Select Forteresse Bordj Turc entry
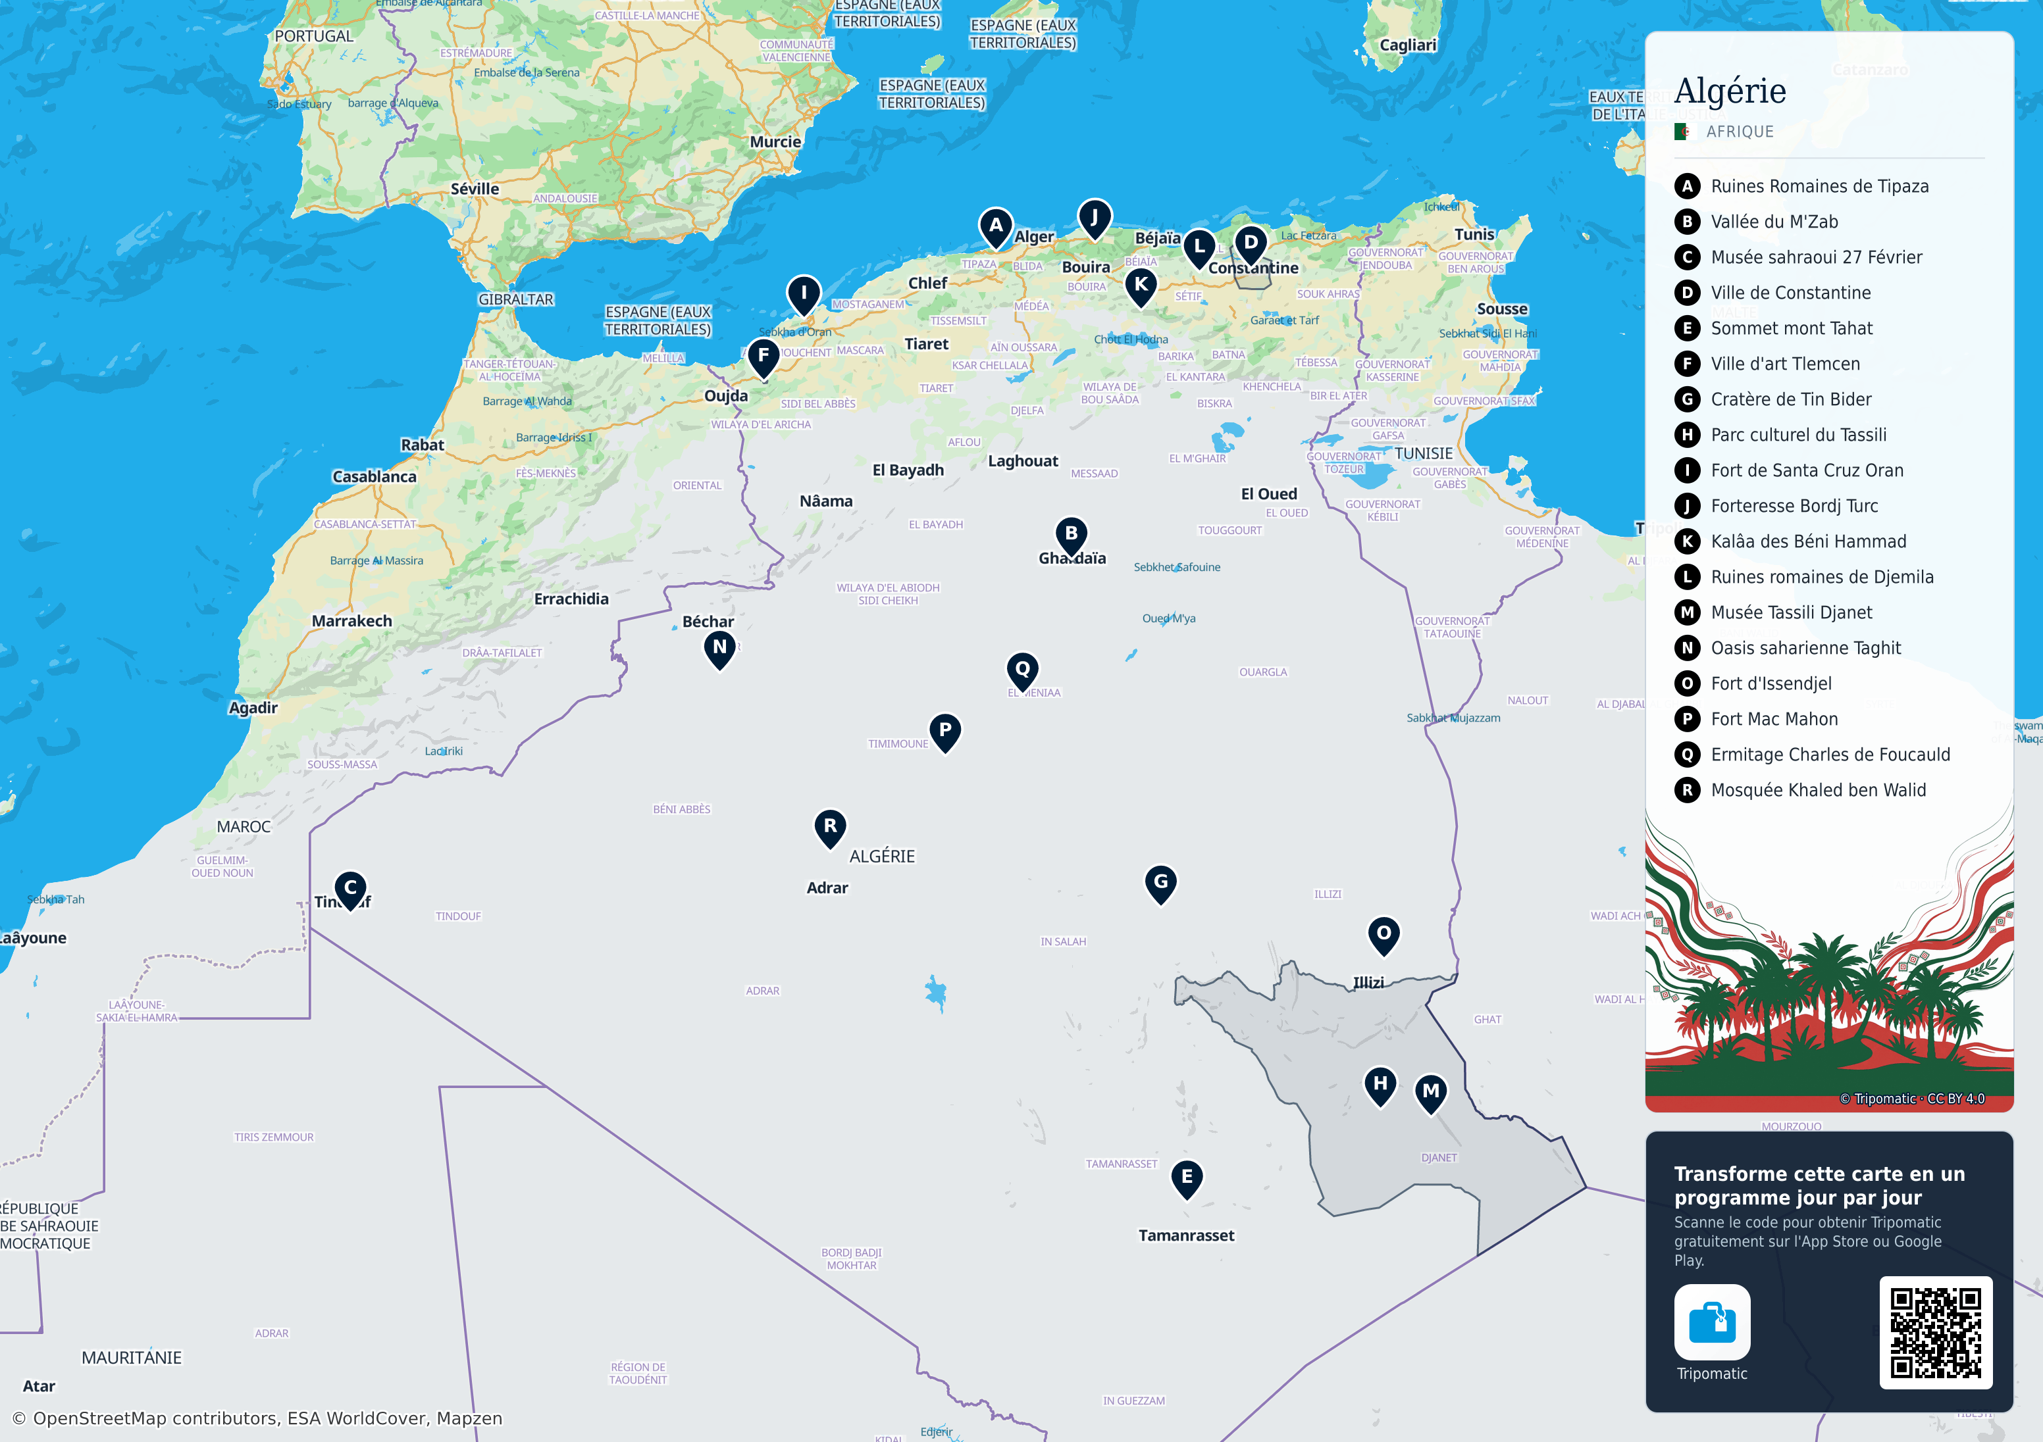The height and width of the screenshot is (1442, 2043). coord(1777,506)
